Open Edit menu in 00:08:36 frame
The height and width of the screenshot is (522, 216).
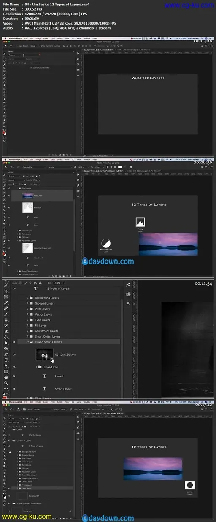click(x=32, y=159)
